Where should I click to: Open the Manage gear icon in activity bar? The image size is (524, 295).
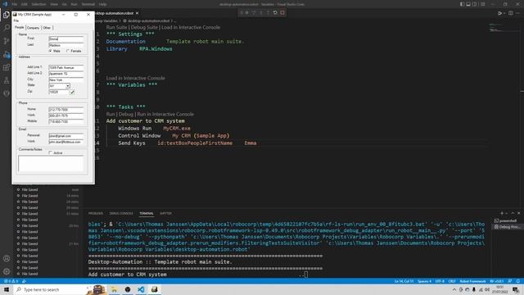tap(7, 271)
